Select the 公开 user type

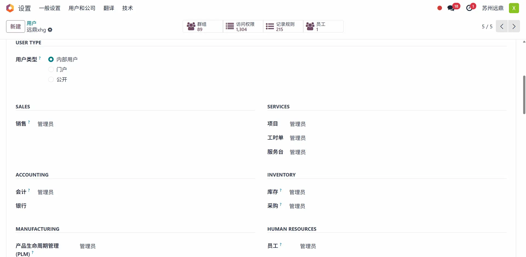pos(51,80)
